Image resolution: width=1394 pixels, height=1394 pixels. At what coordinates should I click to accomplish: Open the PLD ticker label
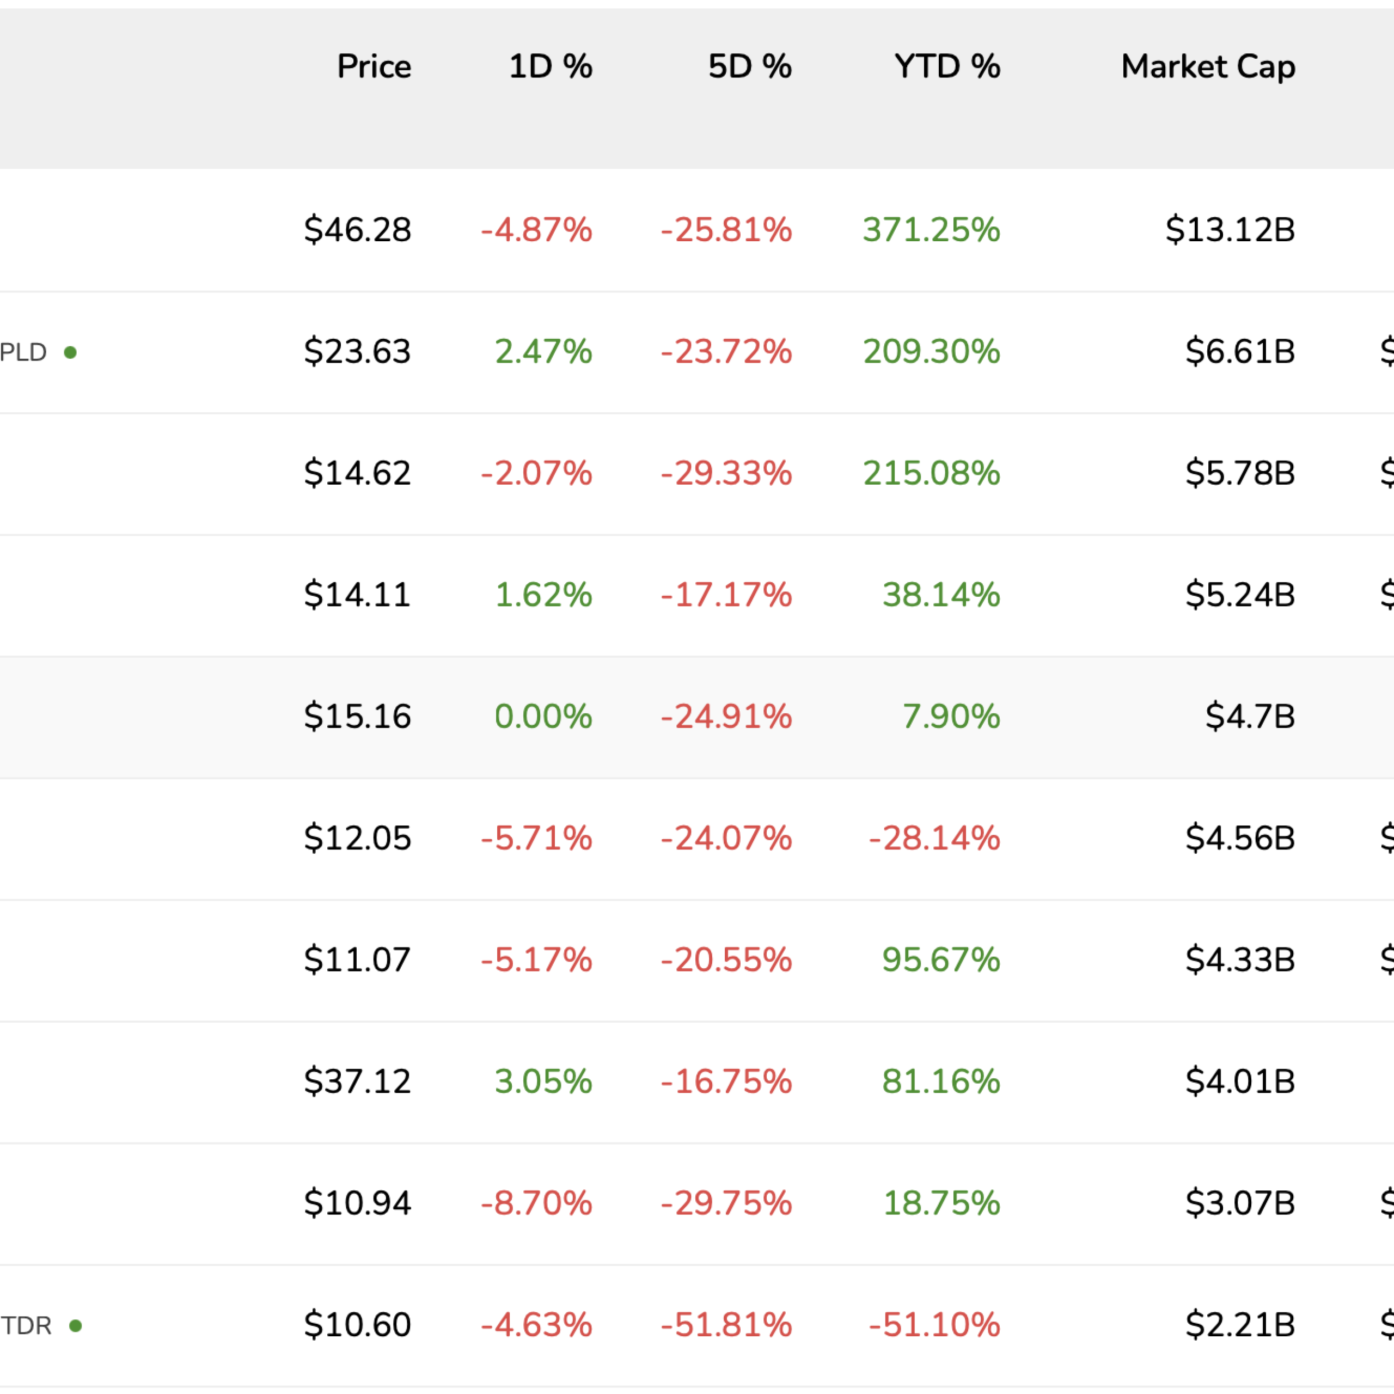tap(23, 352)
